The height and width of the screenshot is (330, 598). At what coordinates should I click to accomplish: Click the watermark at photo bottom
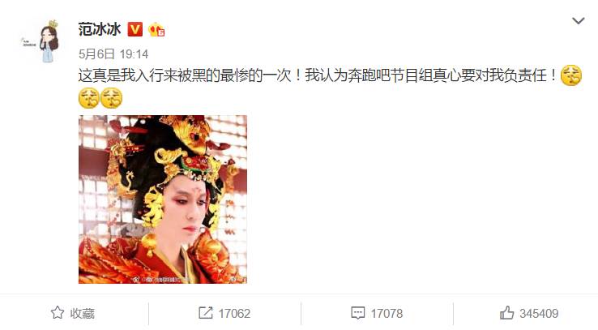coord(160,280)
